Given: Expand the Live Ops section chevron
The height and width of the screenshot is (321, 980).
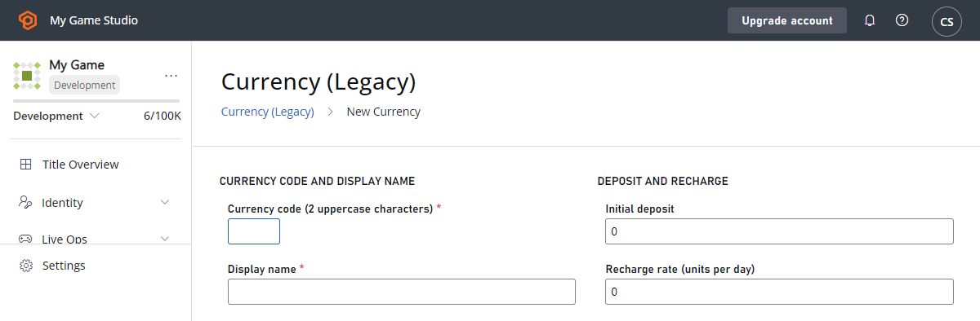Looking at the screenshot, I should 165,239.
